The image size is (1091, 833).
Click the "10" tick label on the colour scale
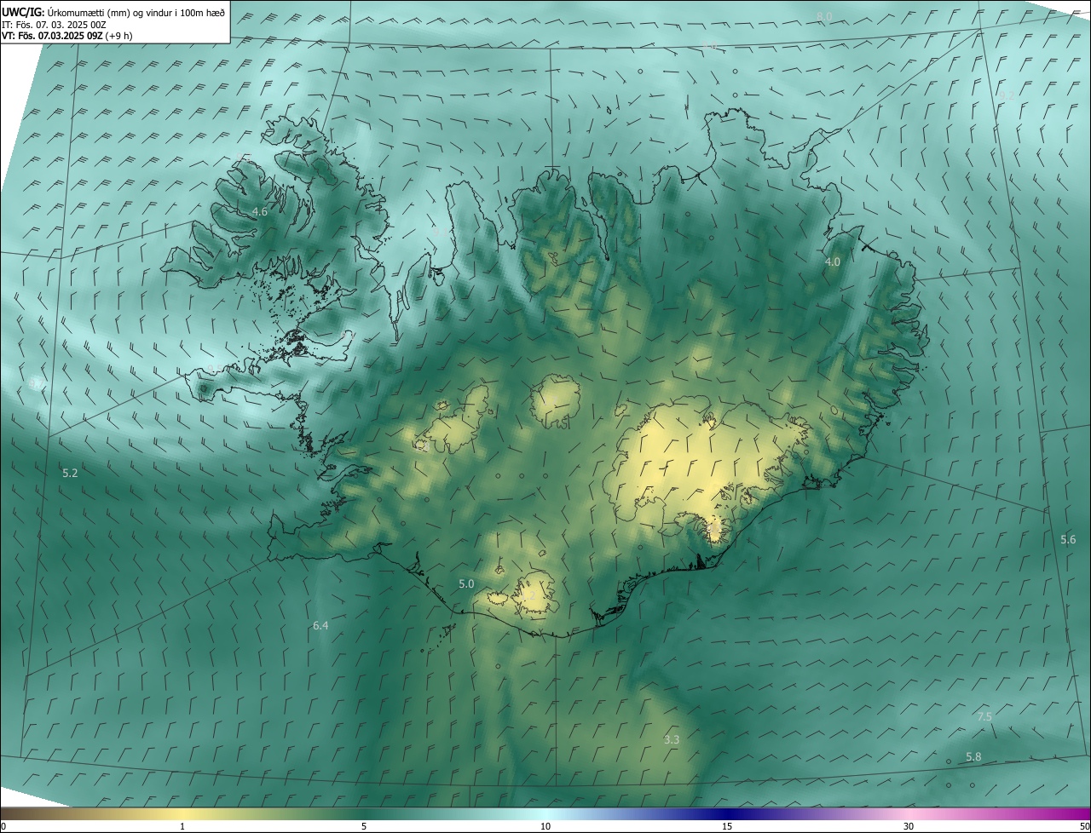(545, 826)
